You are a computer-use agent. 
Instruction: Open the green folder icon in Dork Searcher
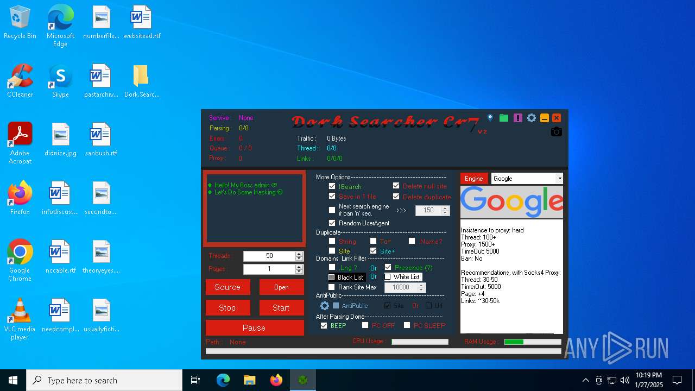pos(504,118)
